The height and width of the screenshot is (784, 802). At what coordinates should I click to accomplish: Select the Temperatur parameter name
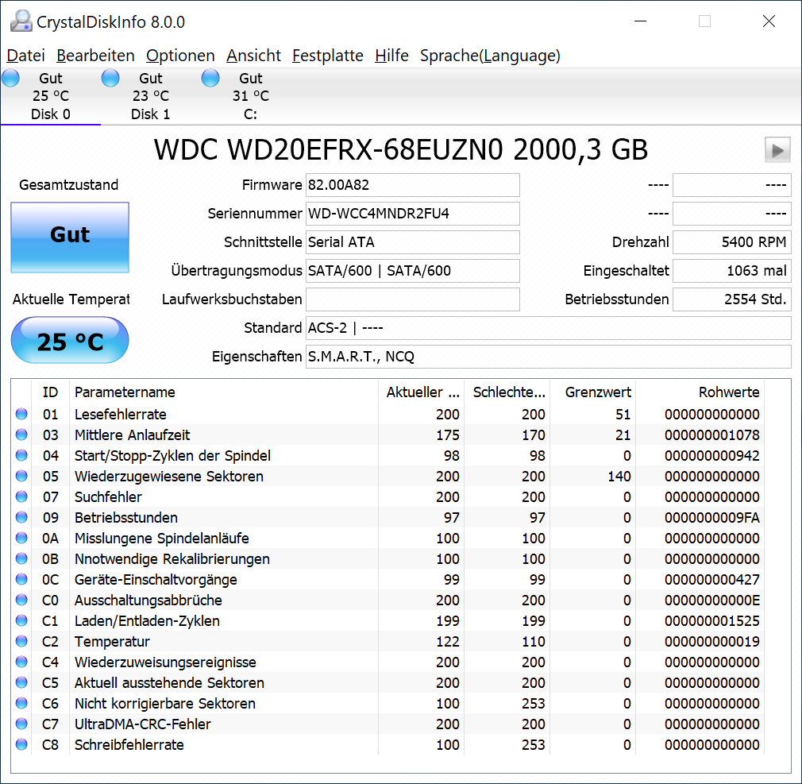coord(112,642)
